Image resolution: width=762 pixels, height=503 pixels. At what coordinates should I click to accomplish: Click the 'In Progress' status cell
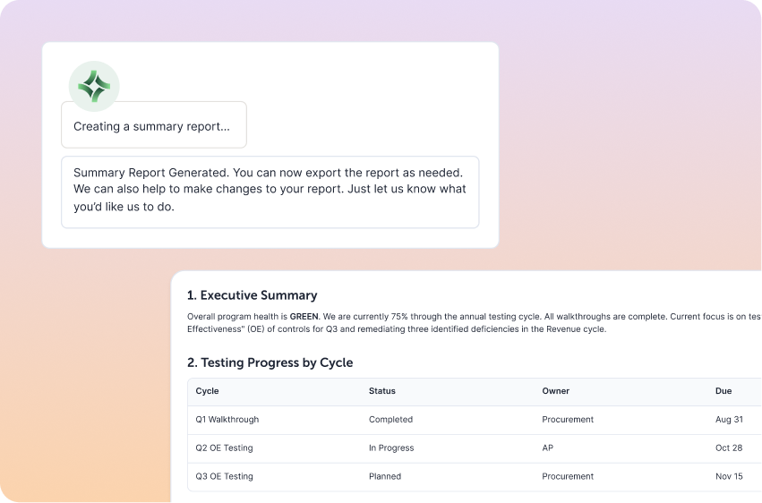point(391,448)
